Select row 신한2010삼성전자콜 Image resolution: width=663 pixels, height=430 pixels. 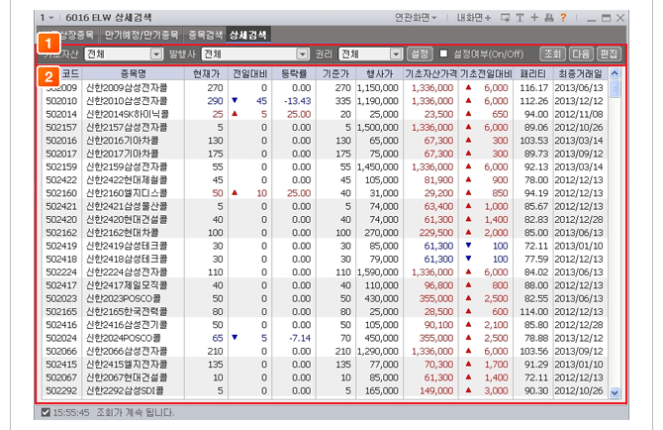[325, 101]
